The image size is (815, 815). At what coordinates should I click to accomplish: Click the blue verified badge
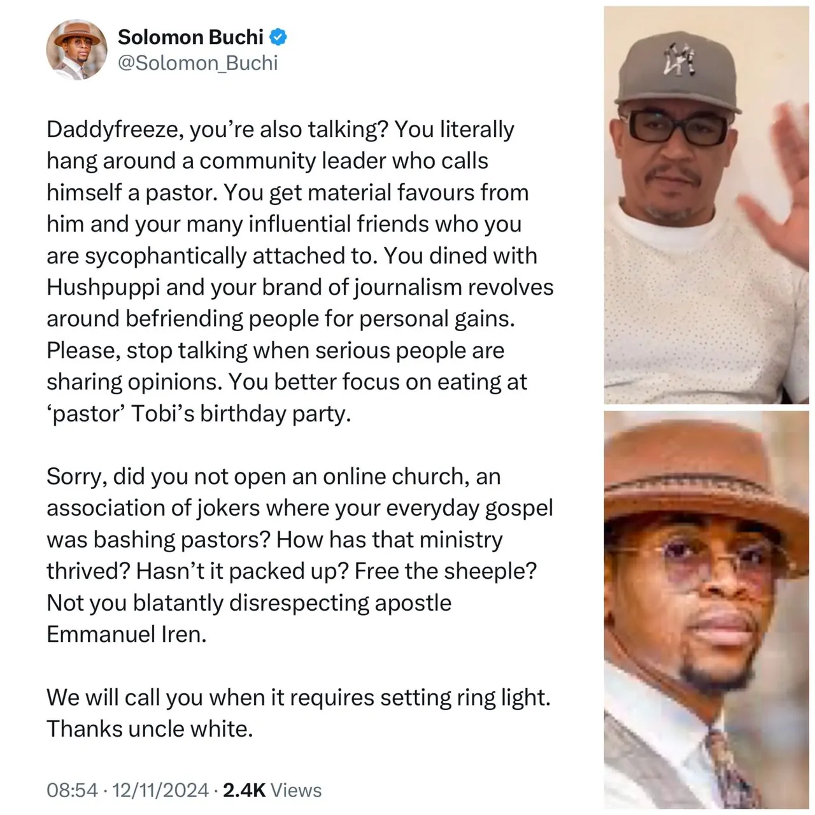[x=278, y=37]
